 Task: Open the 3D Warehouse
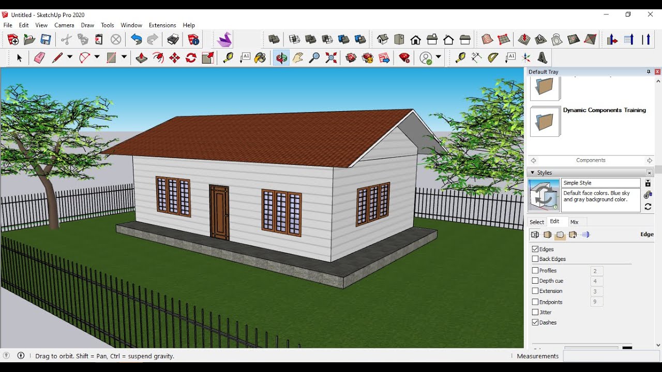coord(351,58)
